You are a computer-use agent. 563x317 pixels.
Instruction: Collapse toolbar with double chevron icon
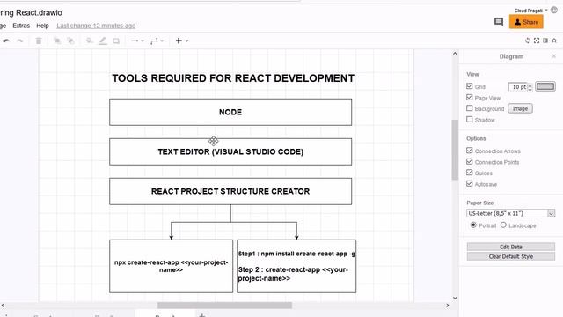click(x=554, y=41)
